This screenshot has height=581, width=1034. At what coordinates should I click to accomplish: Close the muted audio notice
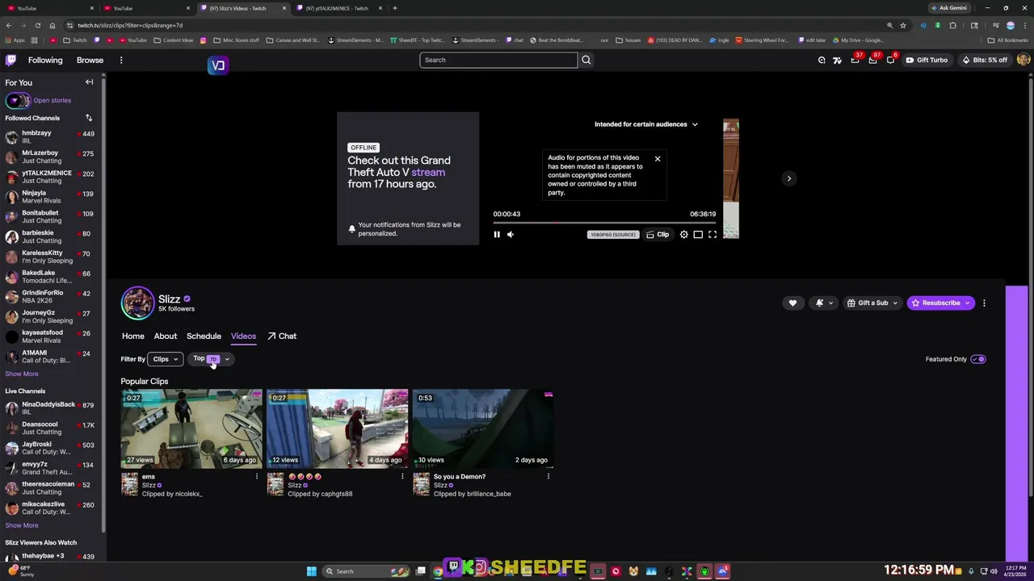tap(658, 159)
